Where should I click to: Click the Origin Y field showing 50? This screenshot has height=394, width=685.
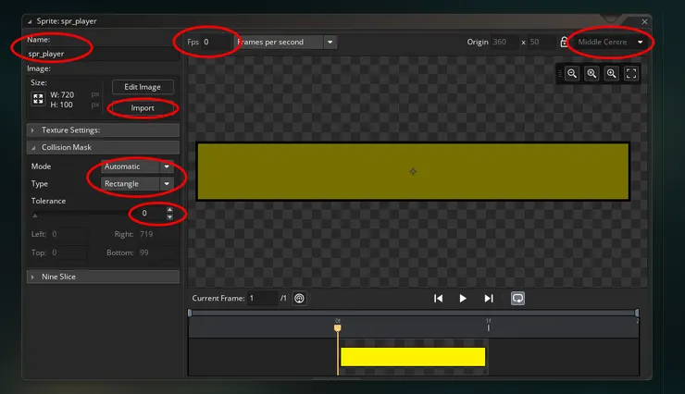[x=541, y=42]
